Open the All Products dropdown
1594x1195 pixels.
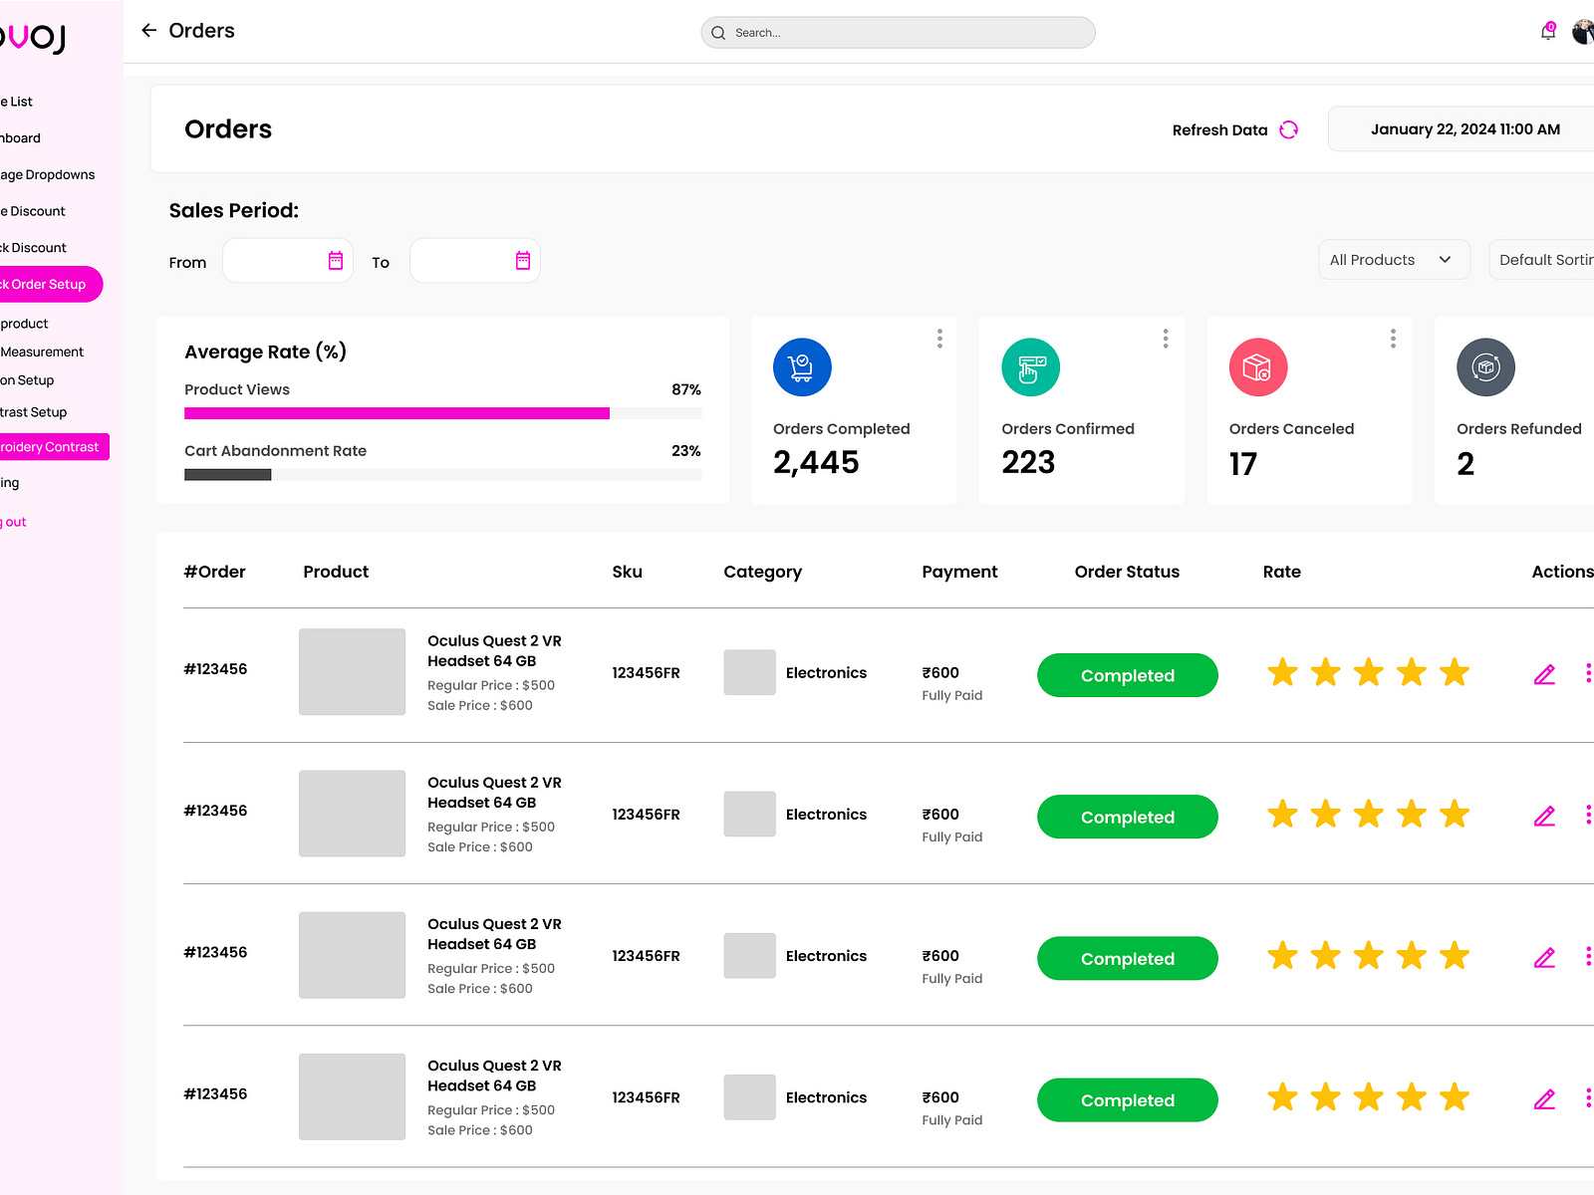pos(1394,259)
